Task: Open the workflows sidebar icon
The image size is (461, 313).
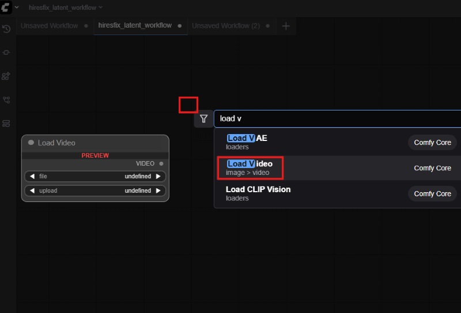Action: 6,100
